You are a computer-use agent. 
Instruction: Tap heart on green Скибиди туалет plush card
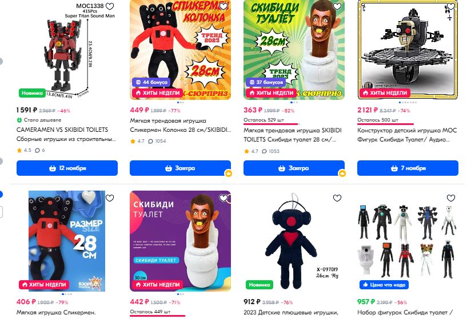click(x=337, y=6)
